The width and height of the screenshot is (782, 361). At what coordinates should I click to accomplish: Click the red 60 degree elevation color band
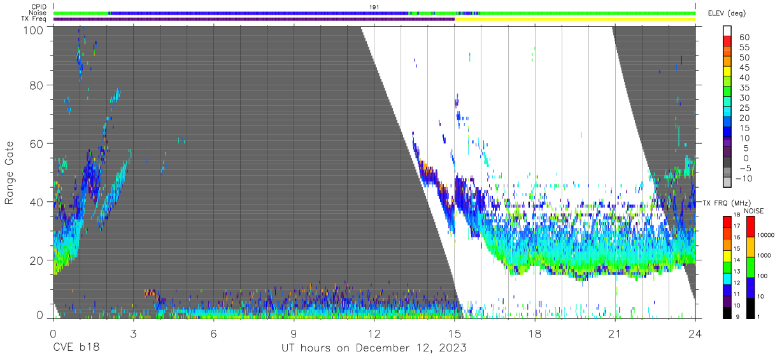pos(727,41)
